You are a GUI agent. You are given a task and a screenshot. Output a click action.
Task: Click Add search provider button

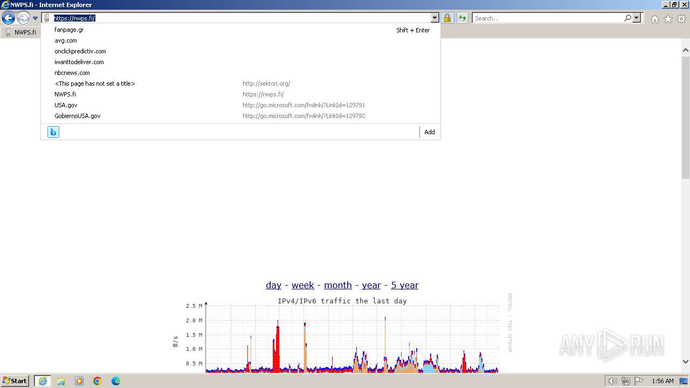(x=430, y=132)
